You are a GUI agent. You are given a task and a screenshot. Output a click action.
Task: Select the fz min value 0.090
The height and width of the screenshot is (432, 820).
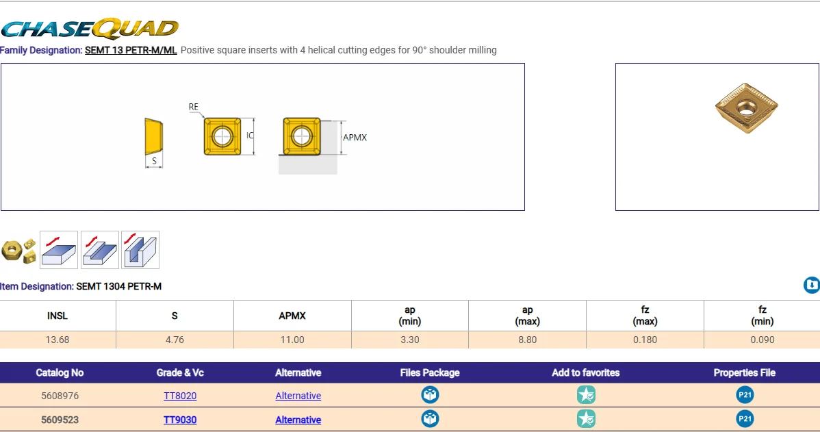[x=763, y=340]
